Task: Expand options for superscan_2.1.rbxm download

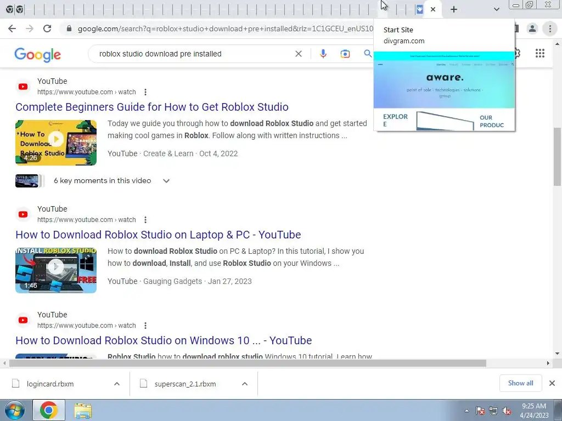Action: click(x=245, y=384)
